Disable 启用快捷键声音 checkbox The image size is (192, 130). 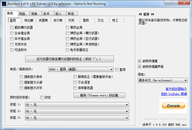(x=139, y=67)
